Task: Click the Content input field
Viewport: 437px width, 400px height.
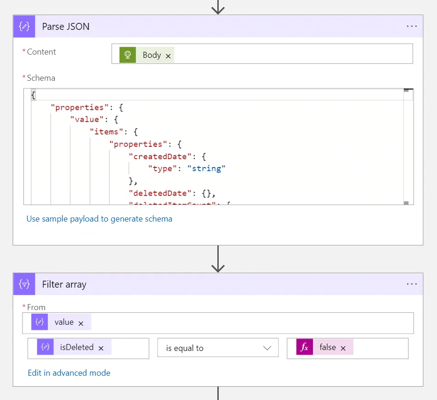Action: (x=262, y=54)
